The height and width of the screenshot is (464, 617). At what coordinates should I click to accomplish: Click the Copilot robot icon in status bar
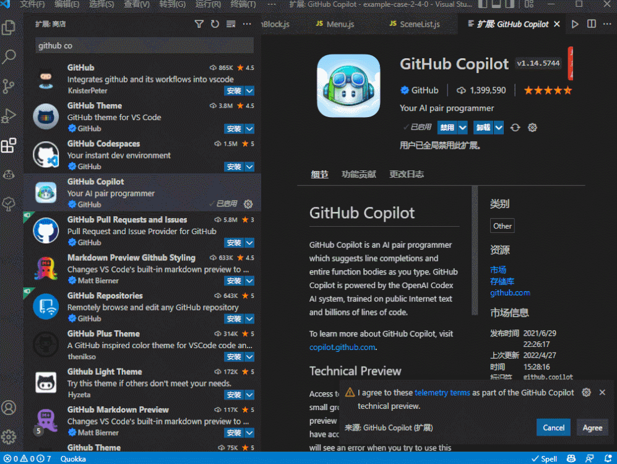[x=571, y=458]
